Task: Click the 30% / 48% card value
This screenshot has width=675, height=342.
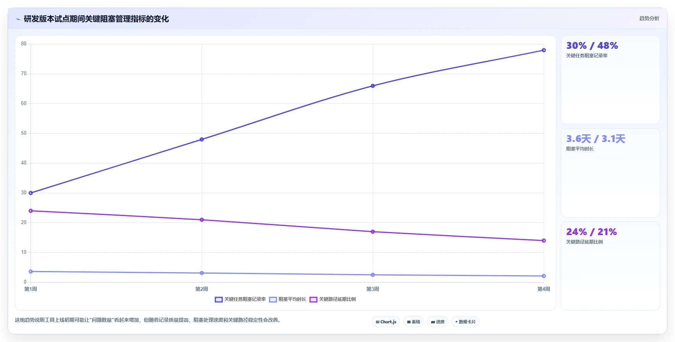Action: (x=592, y=46)
